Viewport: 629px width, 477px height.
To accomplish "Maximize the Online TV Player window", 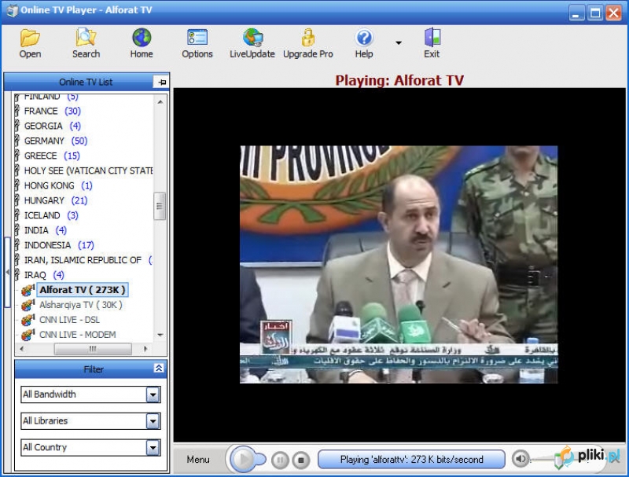I will [595, 13].
